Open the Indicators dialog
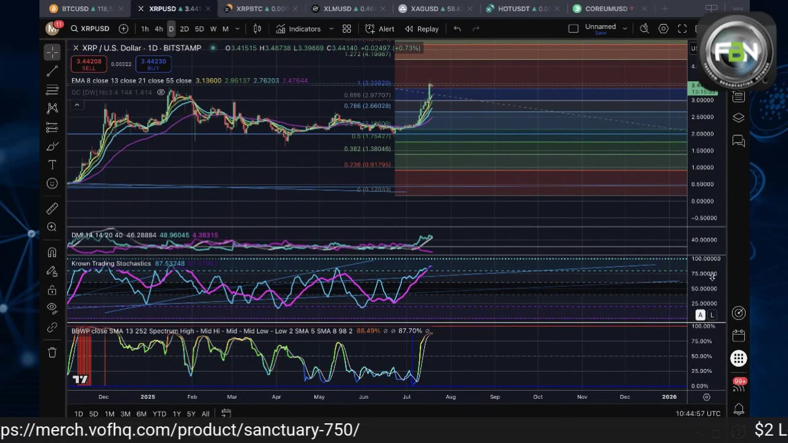 (299, 29)
